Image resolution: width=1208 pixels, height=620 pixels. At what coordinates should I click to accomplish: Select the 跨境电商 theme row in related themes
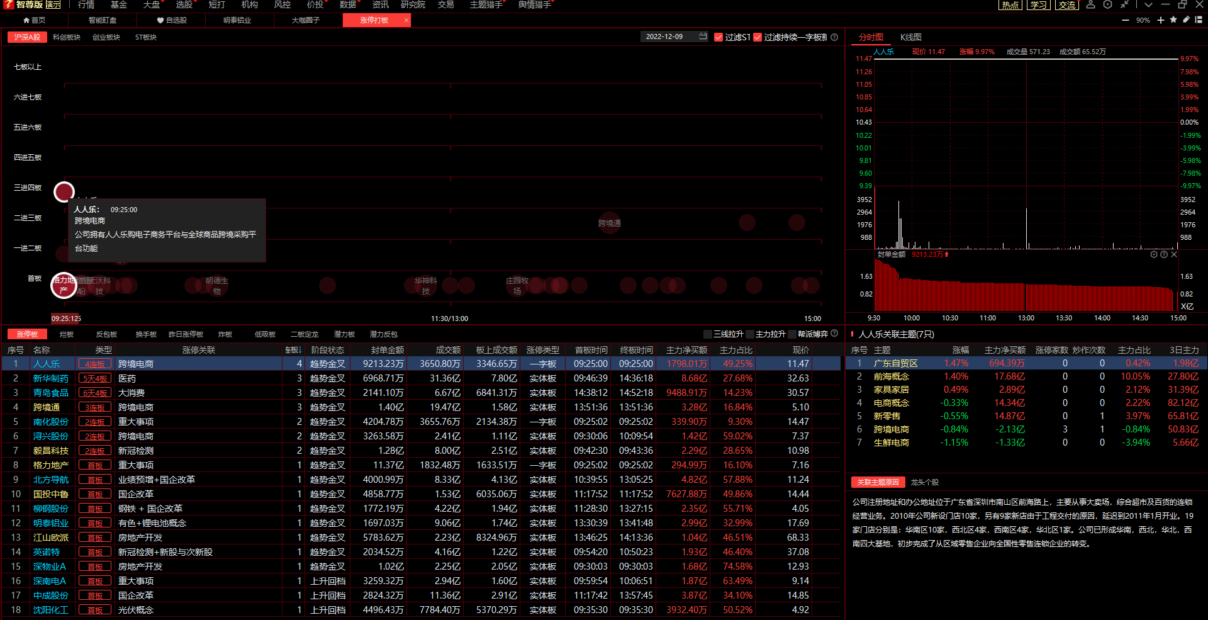click(x=1026, y=429)
